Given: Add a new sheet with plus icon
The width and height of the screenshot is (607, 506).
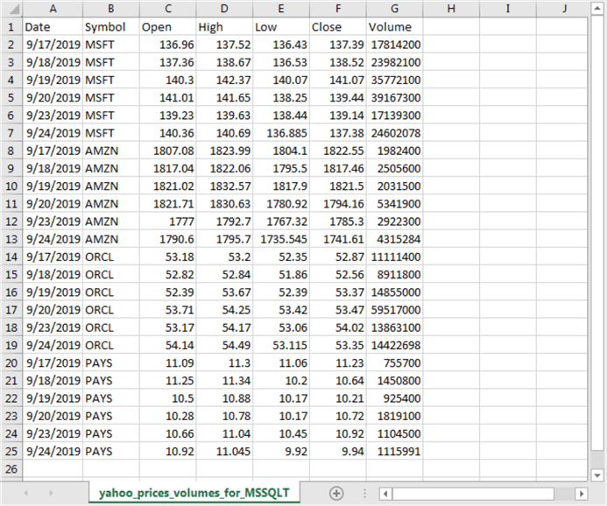Looking at the screenshot, I should click(x=336, y=493).
